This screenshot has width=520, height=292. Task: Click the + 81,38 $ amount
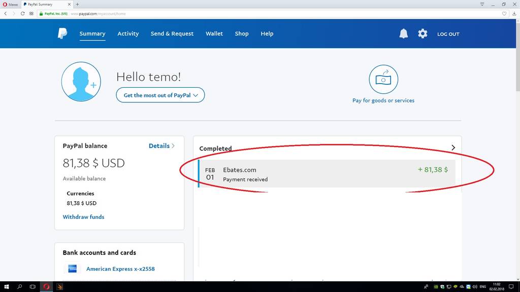coord(433,169)
